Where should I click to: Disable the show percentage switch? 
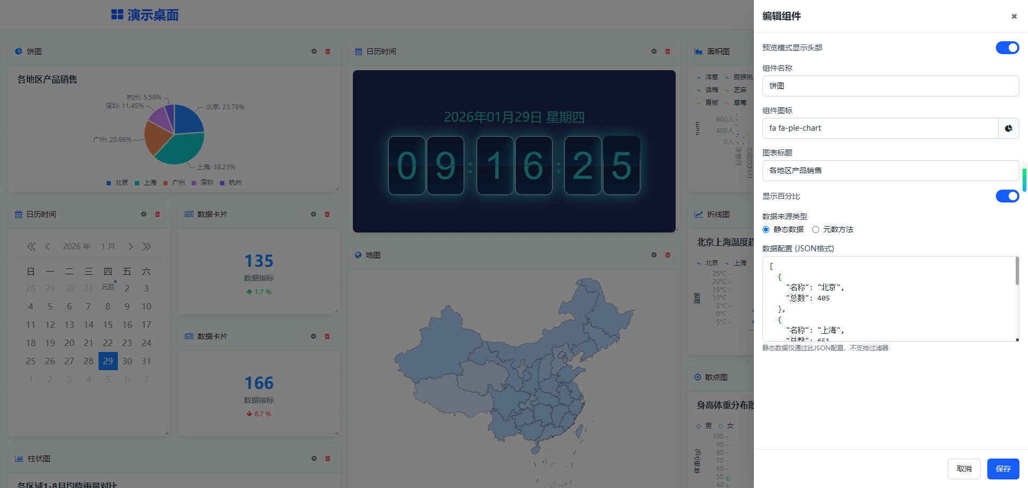tap(1007, 196)
